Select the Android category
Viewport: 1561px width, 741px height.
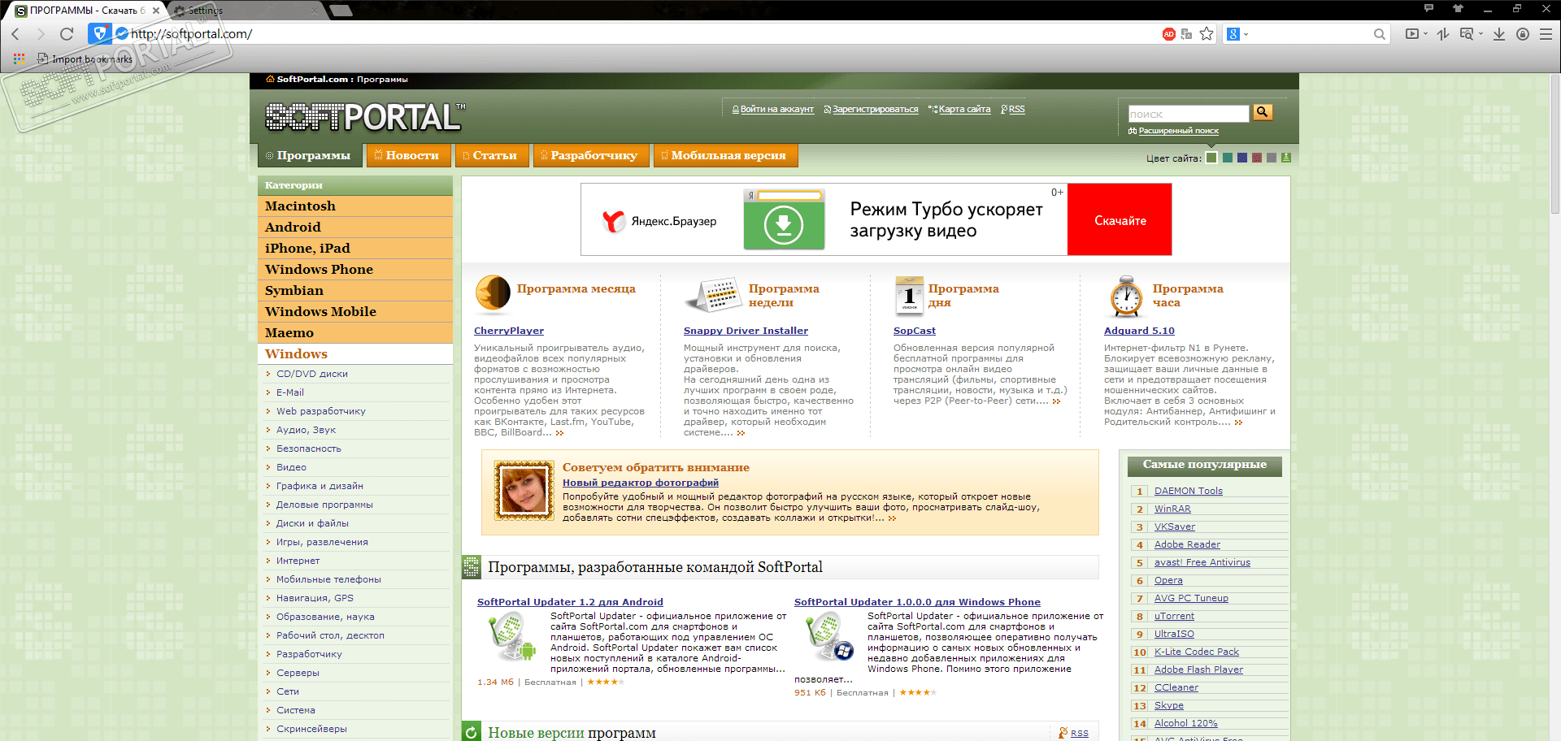(355, 227)
